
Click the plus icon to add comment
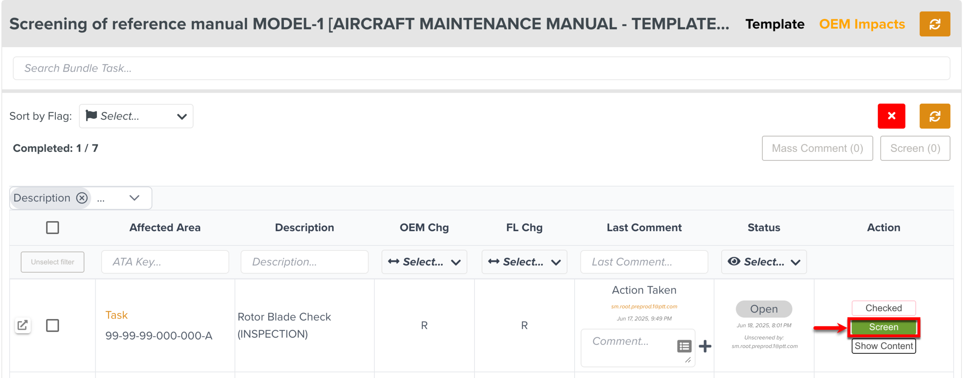(705, 346)
